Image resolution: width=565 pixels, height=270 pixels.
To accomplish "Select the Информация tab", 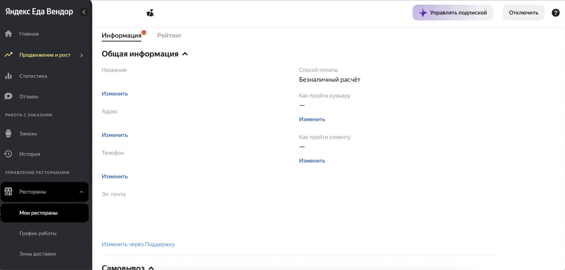I will tap(122, 36).
